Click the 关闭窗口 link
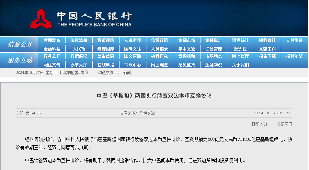The width and height of the screenshot is (309, 170). click(x=284, y=124)
